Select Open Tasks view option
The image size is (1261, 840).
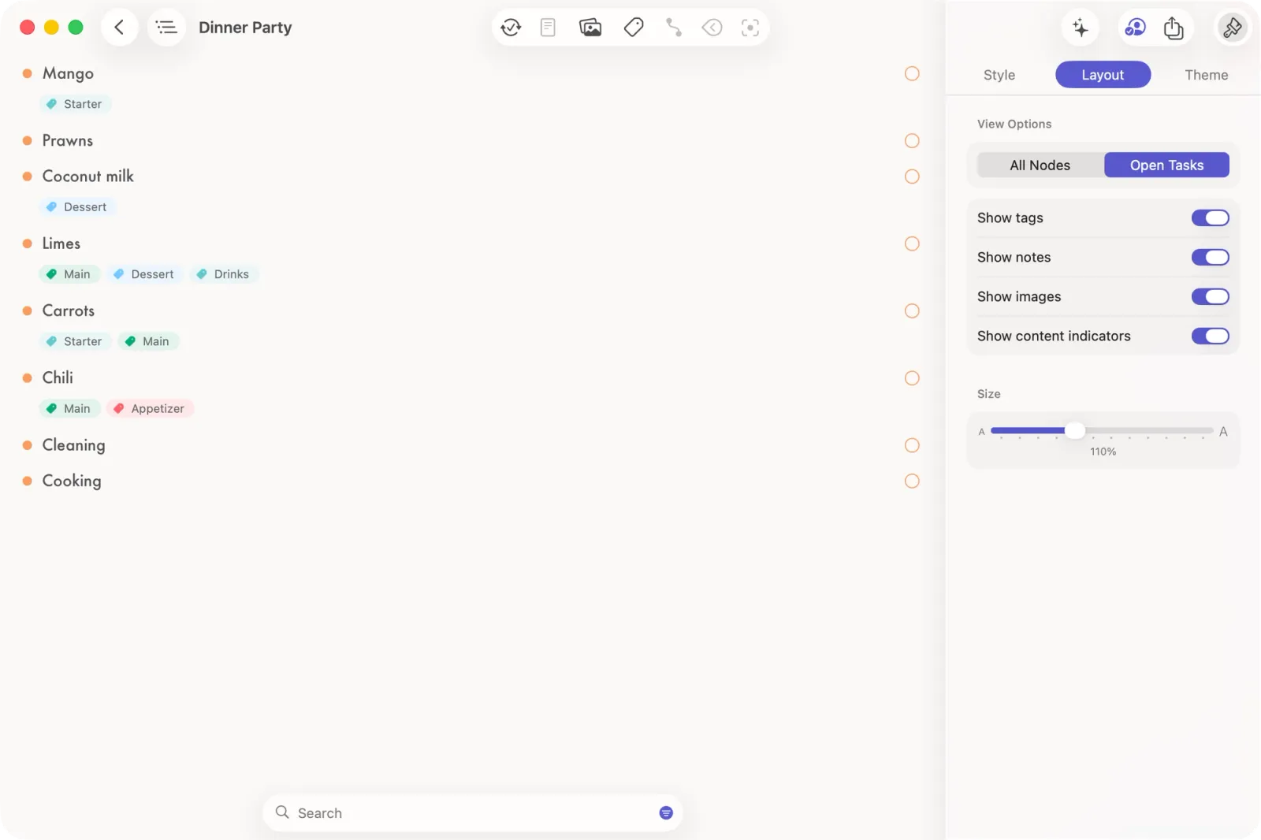[1166, 165]
